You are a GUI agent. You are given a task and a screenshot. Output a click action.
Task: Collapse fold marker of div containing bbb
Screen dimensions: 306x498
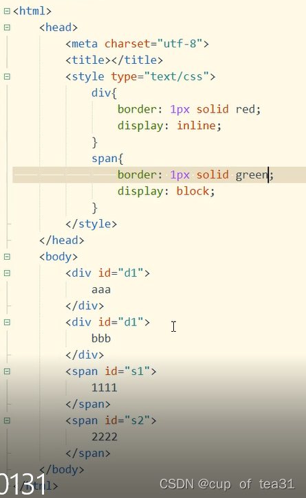click(x=7, y=322)
